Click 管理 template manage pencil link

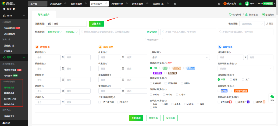[270, 24]
